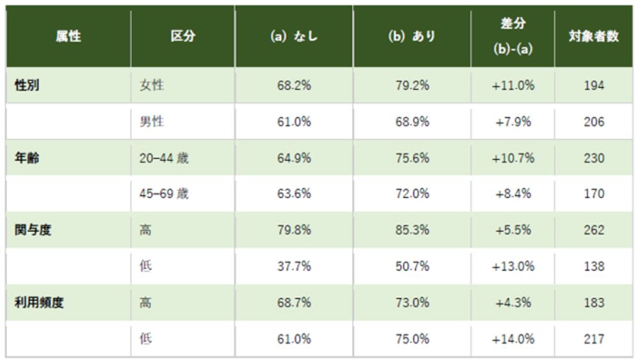Click the 女性 row label
This screenshot has width=639, height=364.
pos(152,85)
